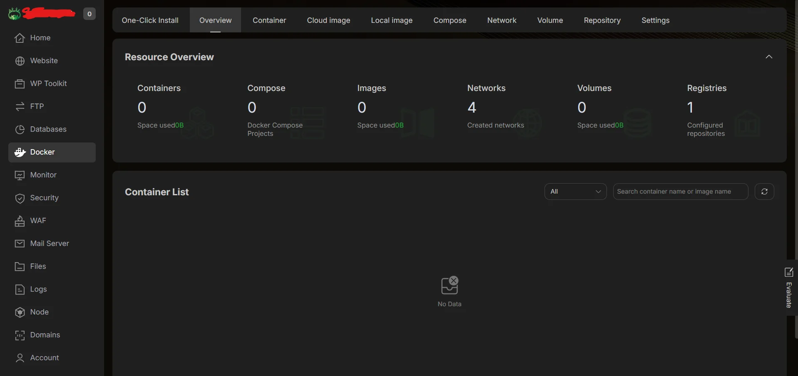Open Website via globe icon
The width and height of the screenshot is (798, 376).
pos(20,61)
